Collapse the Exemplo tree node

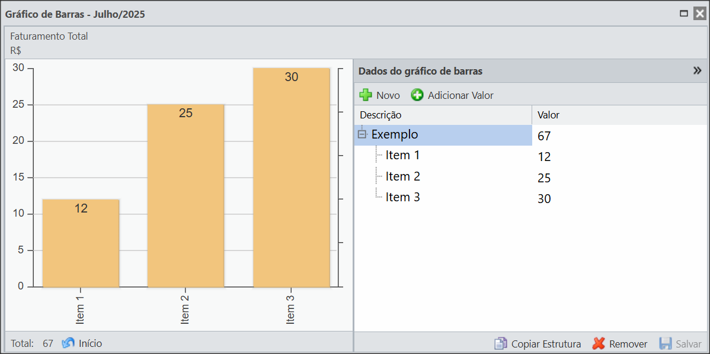(x=363, y=134)
